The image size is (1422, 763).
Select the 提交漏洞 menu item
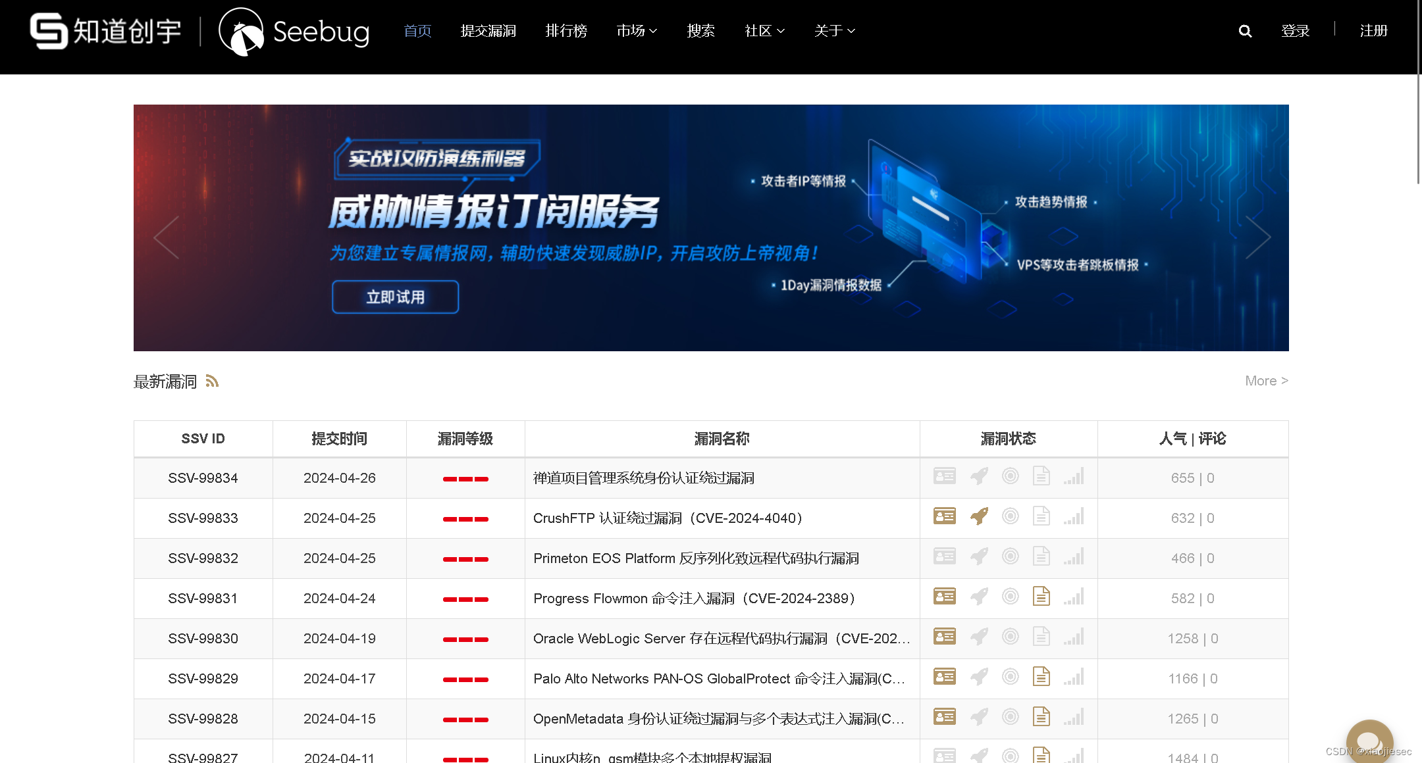coord(488,30)
